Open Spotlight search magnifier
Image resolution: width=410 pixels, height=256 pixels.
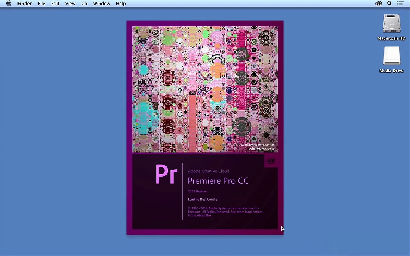pyautogui.click(x=389, y=4)
